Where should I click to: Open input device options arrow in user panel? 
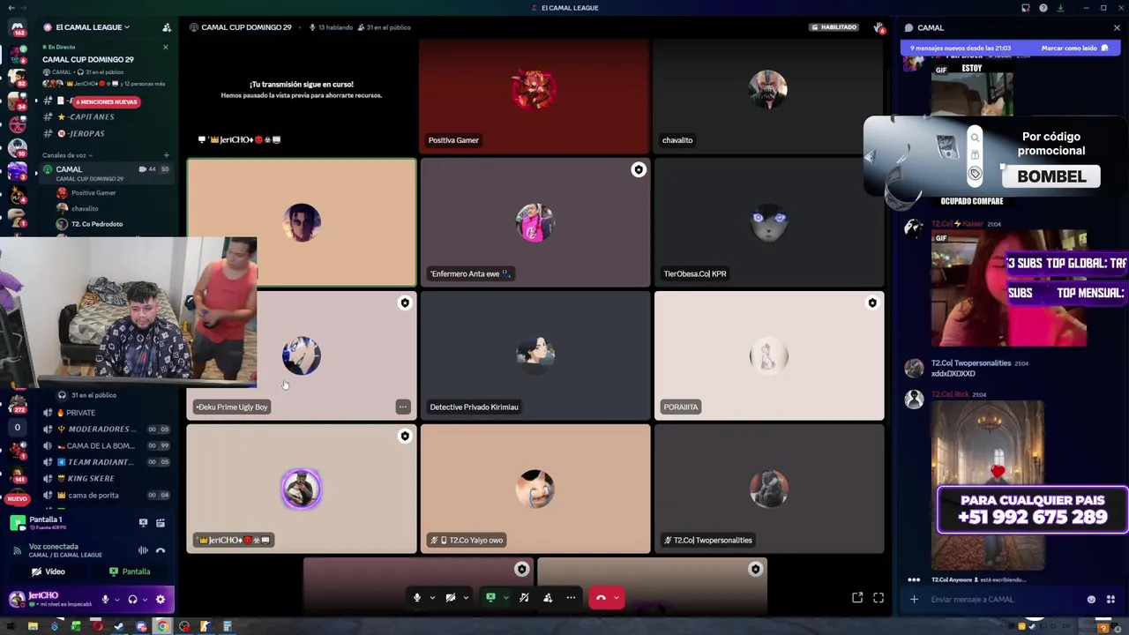pos(117,600)
